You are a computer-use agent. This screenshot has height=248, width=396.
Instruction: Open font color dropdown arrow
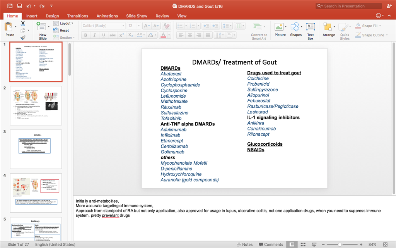169,35
